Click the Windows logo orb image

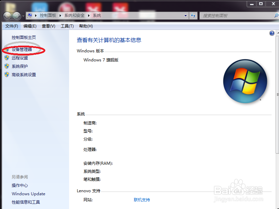point(245,81)
